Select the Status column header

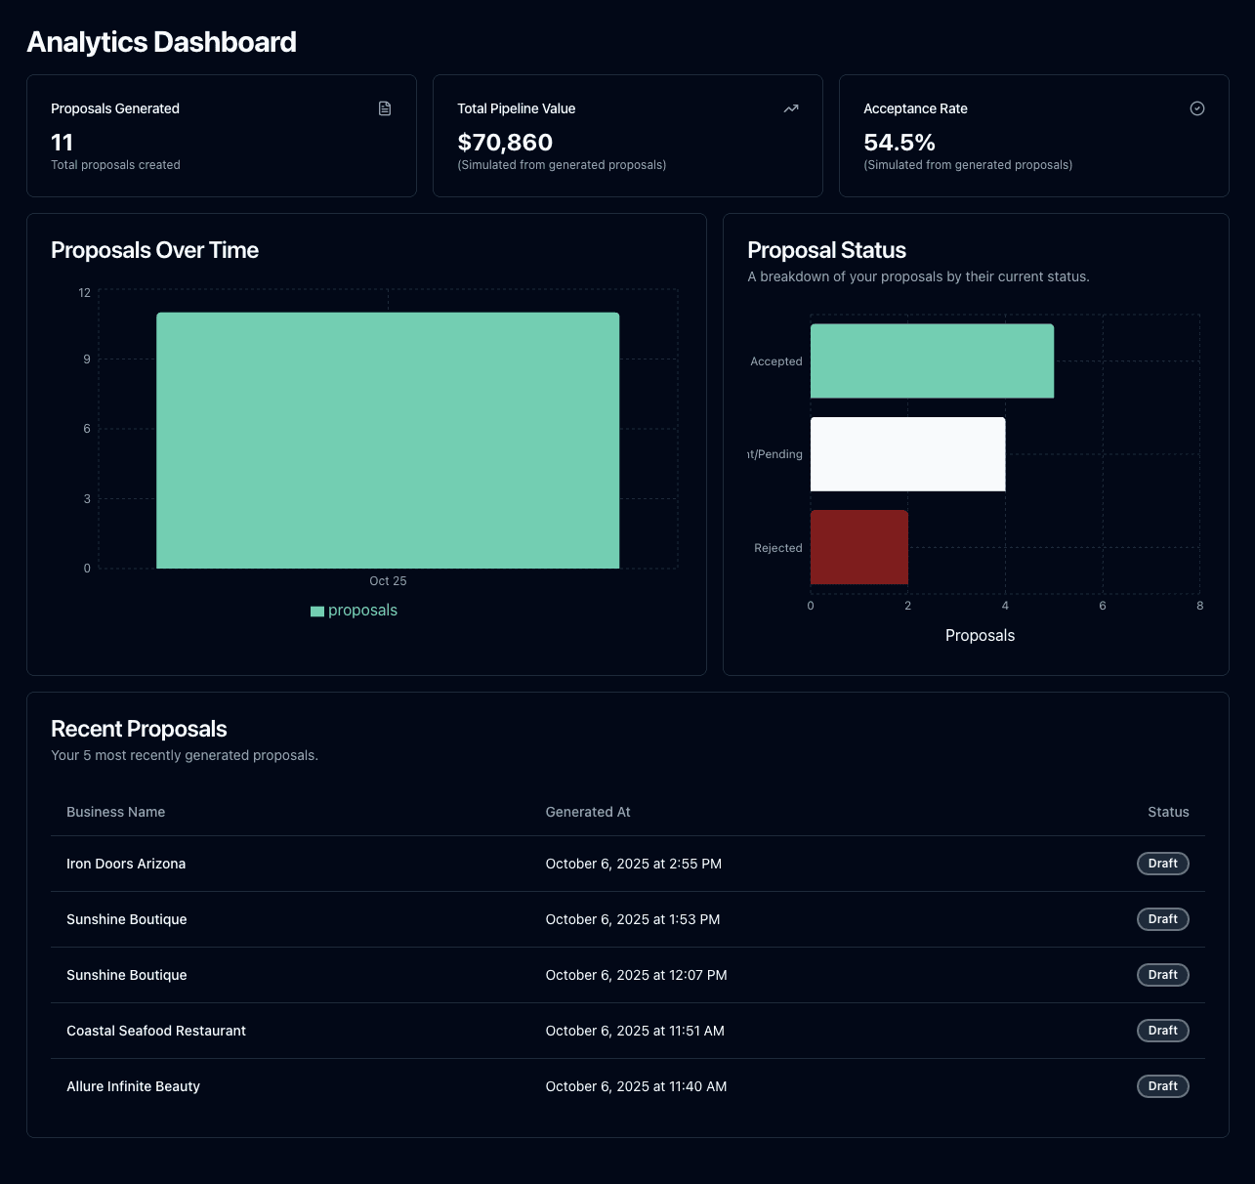pyautogui.click(x=1168, y=812)
